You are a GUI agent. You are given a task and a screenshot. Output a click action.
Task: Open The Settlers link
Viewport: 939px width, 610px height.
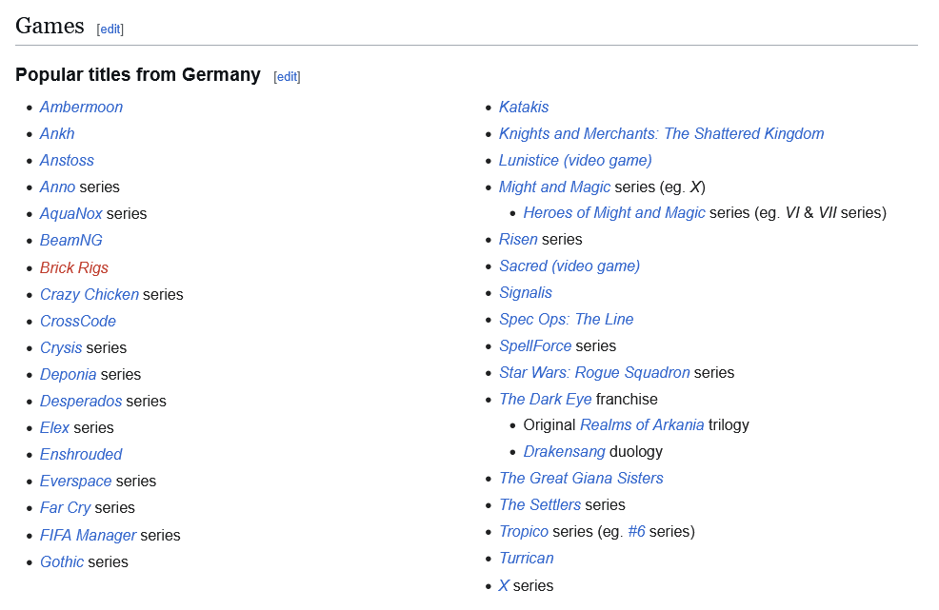click(x=540, y=504)
